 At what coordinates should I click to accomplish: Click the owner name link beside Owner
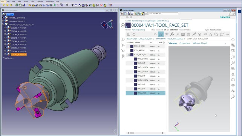pyautogui.click(x=138, y=30)
